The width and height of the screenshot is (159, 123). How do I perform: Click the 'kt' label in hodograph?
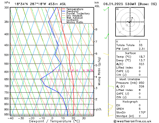(117, 9)
